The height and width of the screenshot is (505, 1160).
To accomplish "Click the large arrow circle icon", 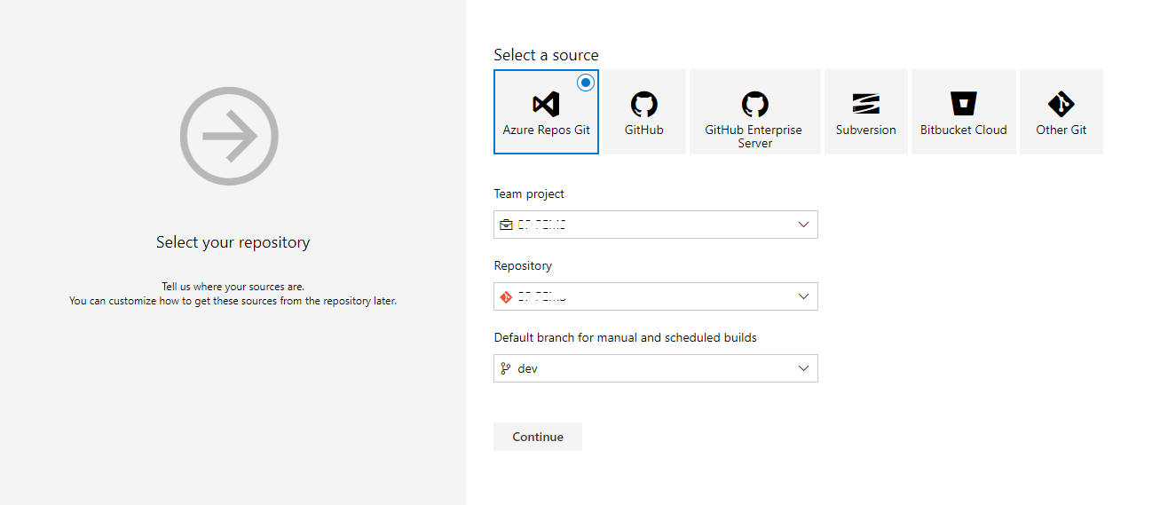I will point(229,136).
